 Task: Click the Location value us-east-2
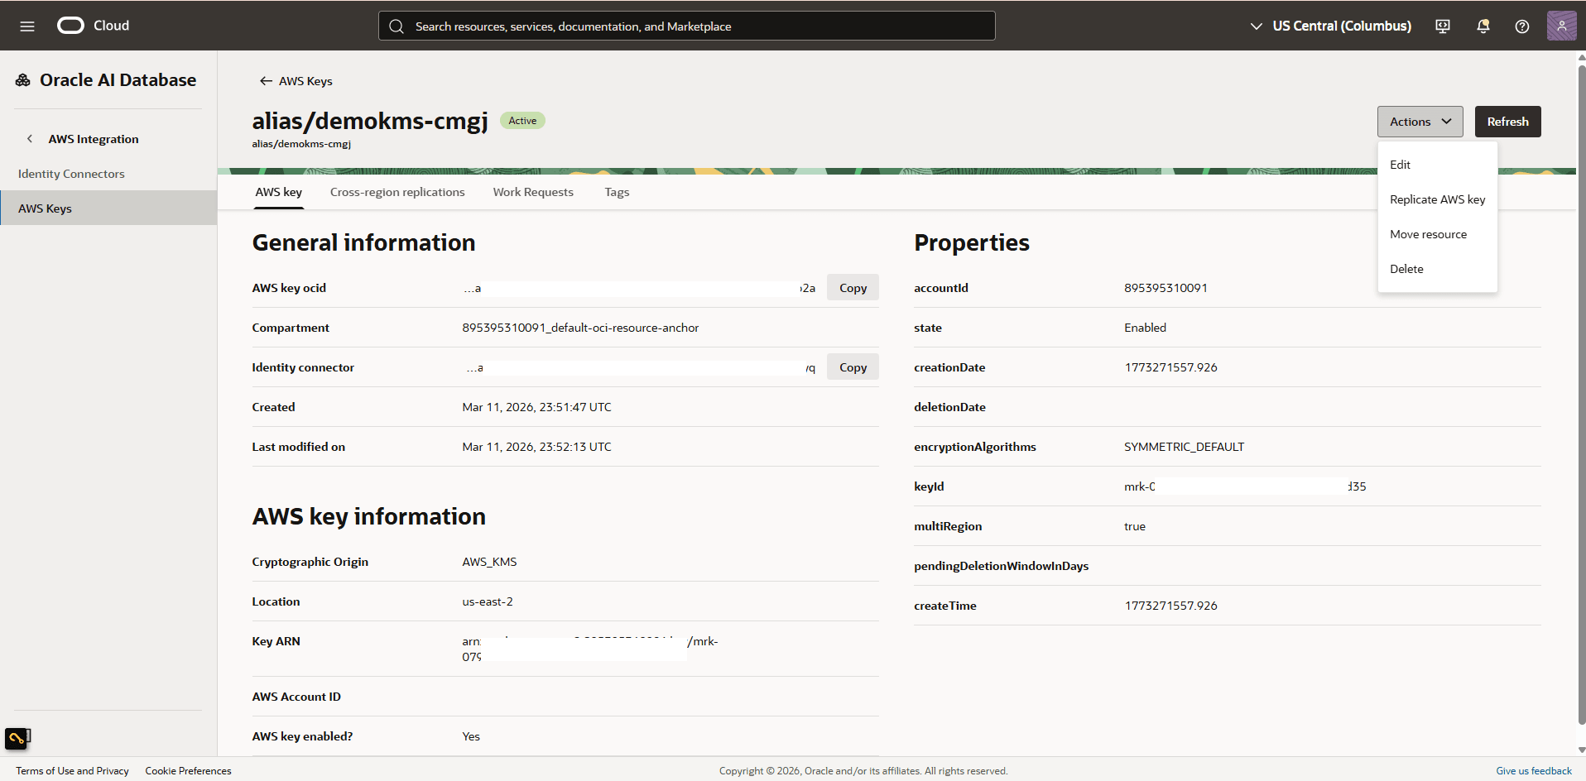(x=488, y=601)
